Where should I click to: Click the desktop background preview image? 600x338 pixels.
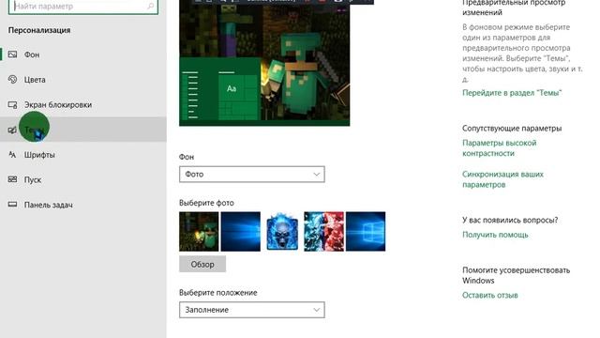point(264,63)
